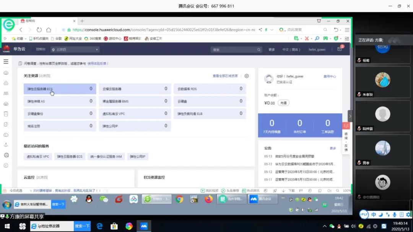Open the hamburger menu in Huawei console sidebar

(6, 62)
